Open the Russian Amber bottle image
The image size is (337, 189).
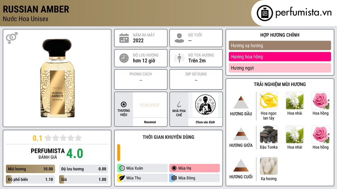57,78
